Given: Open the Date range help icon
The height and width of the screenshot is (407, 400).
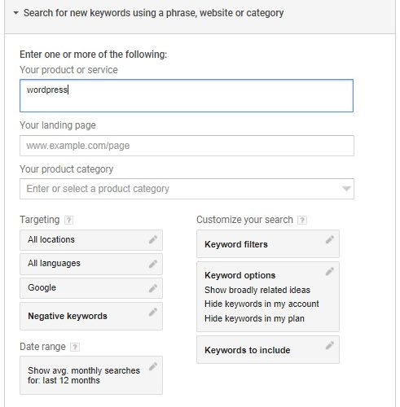Looking at the screenshot, I should (x=75, y=347).
